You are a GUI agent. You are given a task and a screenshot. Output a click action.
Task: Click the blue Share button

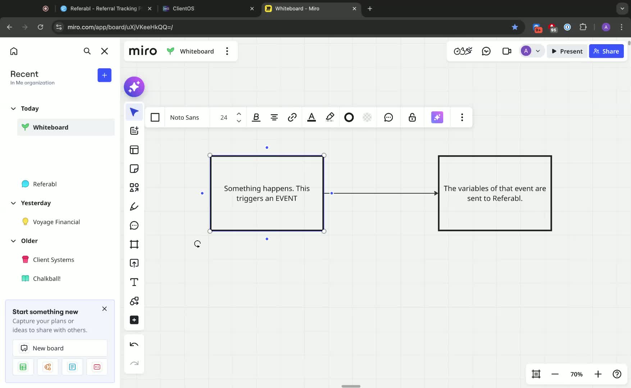[606, 51]
